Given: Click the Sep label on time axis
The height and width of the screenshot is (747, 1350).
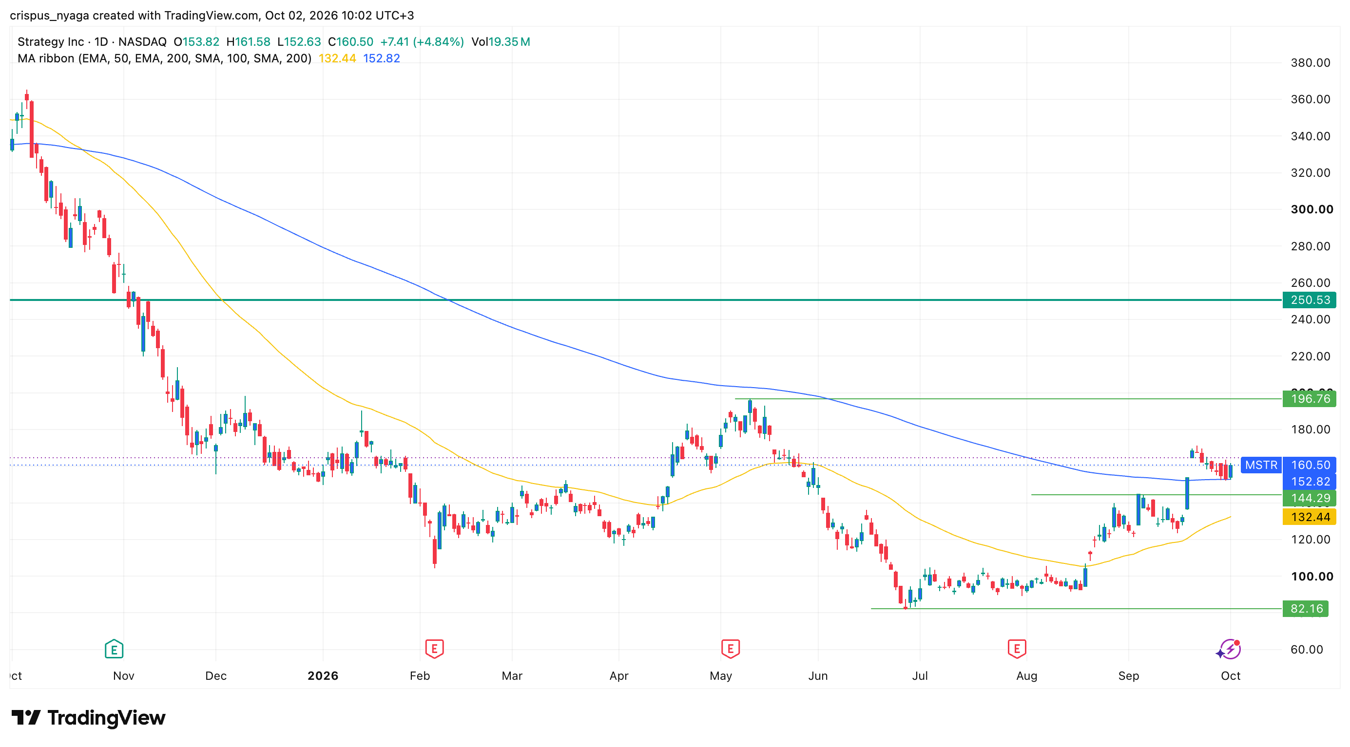Looking at the screenshot, I should [x=1128, y=676].
